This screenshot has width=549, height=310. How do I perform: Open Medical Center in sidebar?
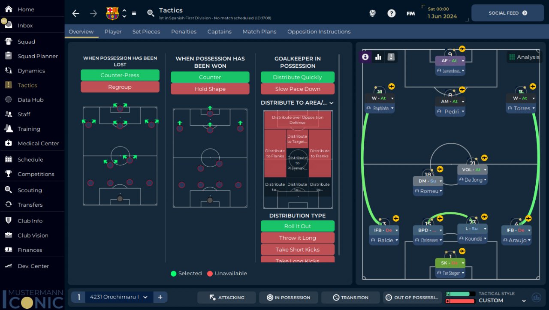pyautogui.click(x=38, y=144)
